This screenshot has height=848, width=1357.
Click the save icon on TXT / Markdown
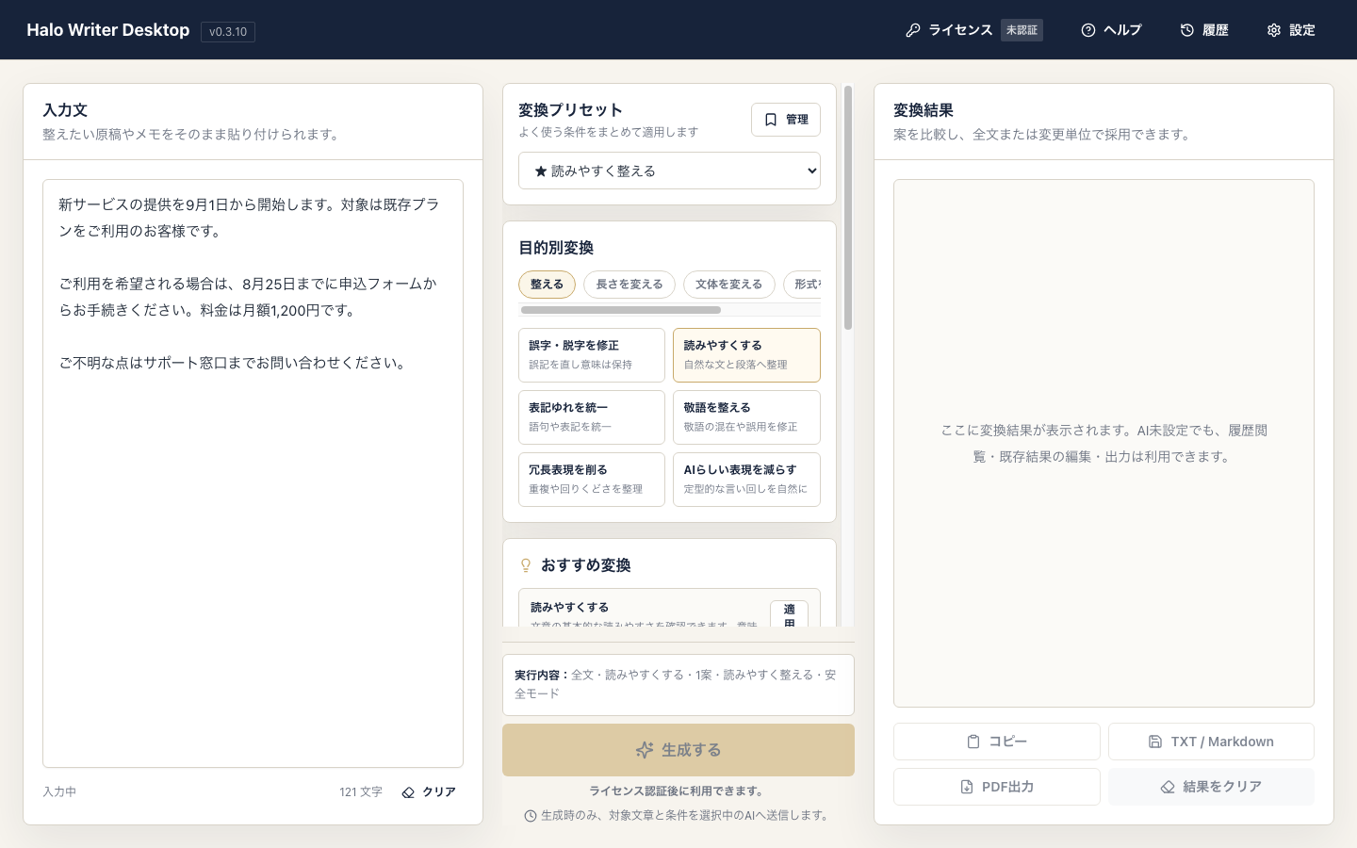[x=1155, y=742]
